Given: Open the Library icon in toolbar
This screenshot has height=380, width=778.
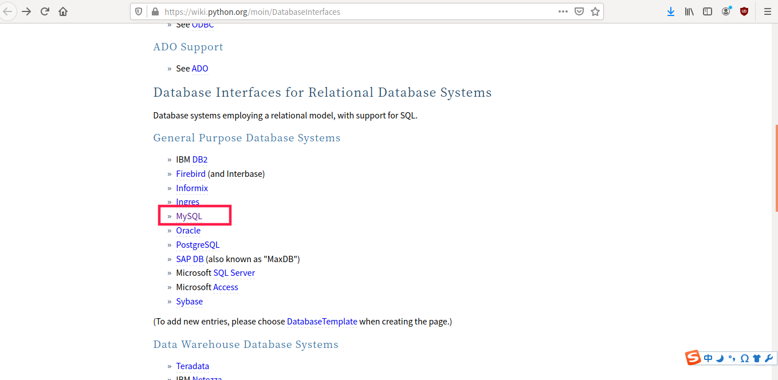Looking at the screenshot, I should (689, 11).
